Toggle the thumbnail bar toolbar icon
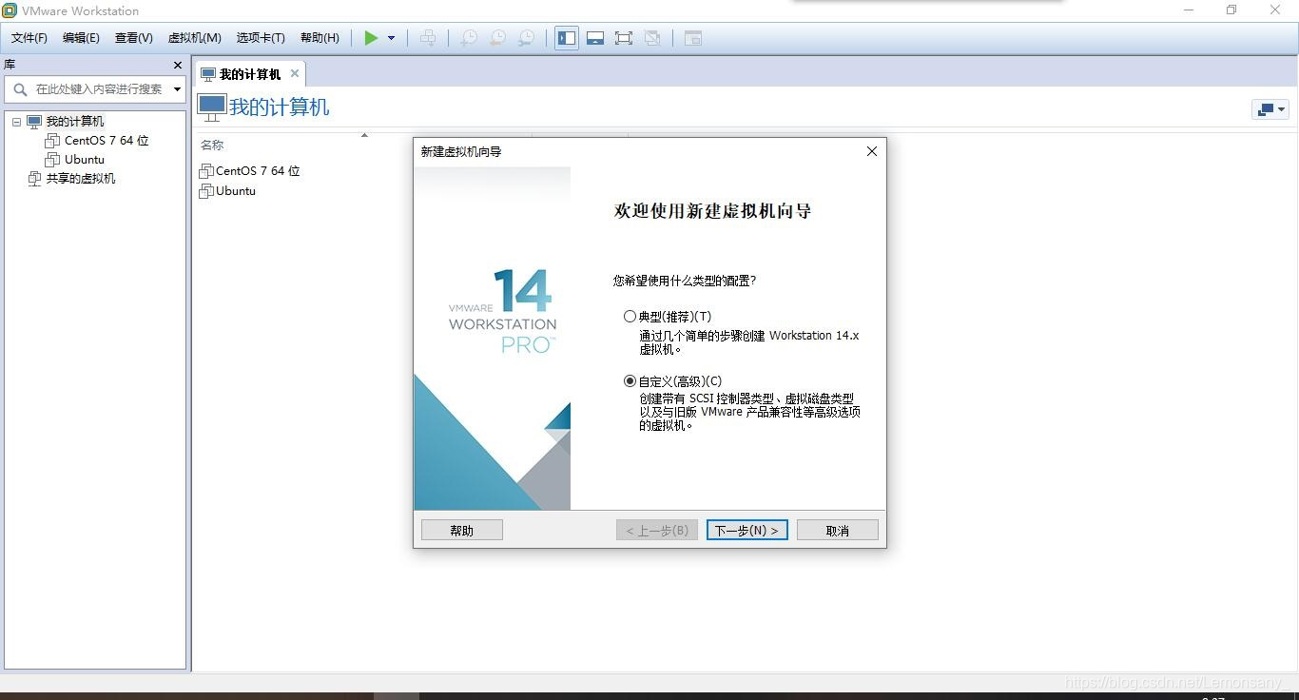The width and height of the screenshot is (1299, 700). pos(595,38)
